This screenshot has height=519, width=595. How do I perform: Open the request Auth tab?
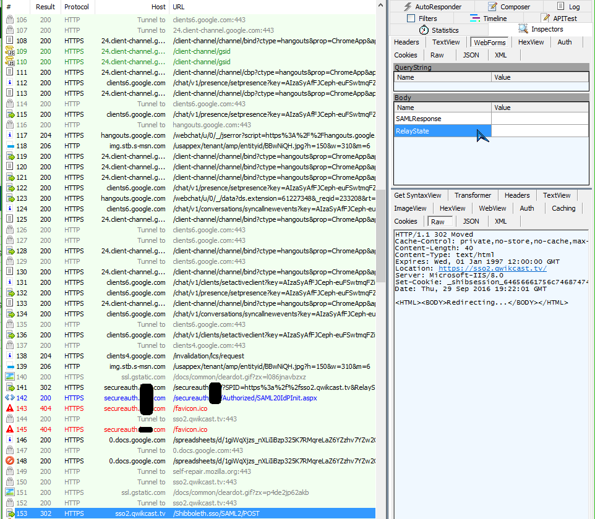[x=564, y=42]
